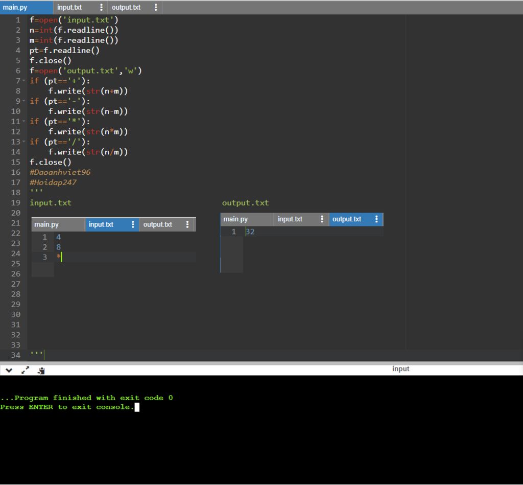Click the m=int(f.readline()) code line
The image size is (523, 485).
74,40
